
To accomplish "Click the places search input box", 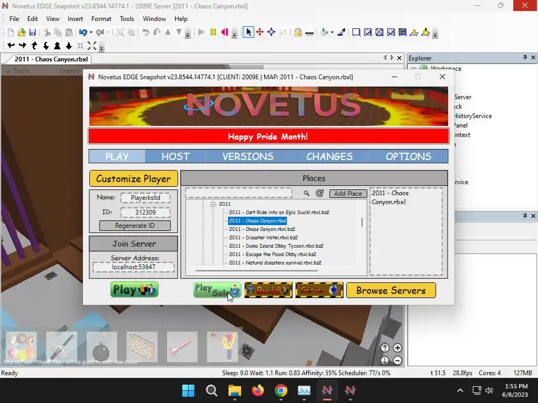I will 239,193.
